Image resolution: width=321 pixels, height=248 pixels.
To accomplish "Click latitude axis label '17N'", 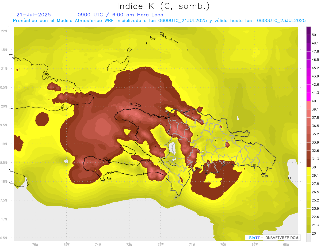I will click(x=4, y=219).
